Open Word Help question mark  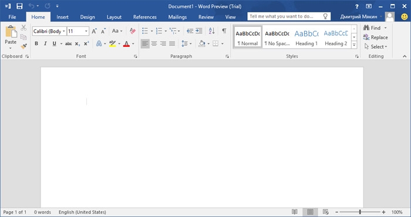[x=357, y=6]
